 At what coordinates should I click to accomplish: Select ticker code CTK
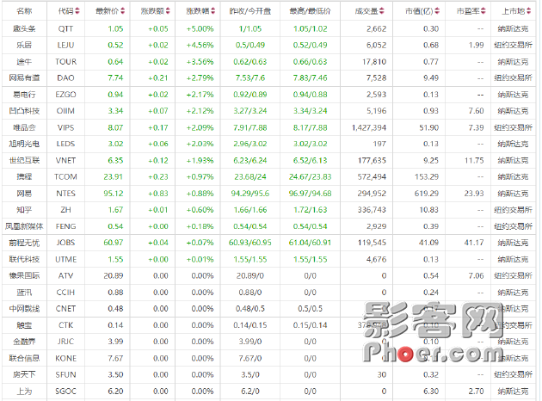[x=65, y=325]
